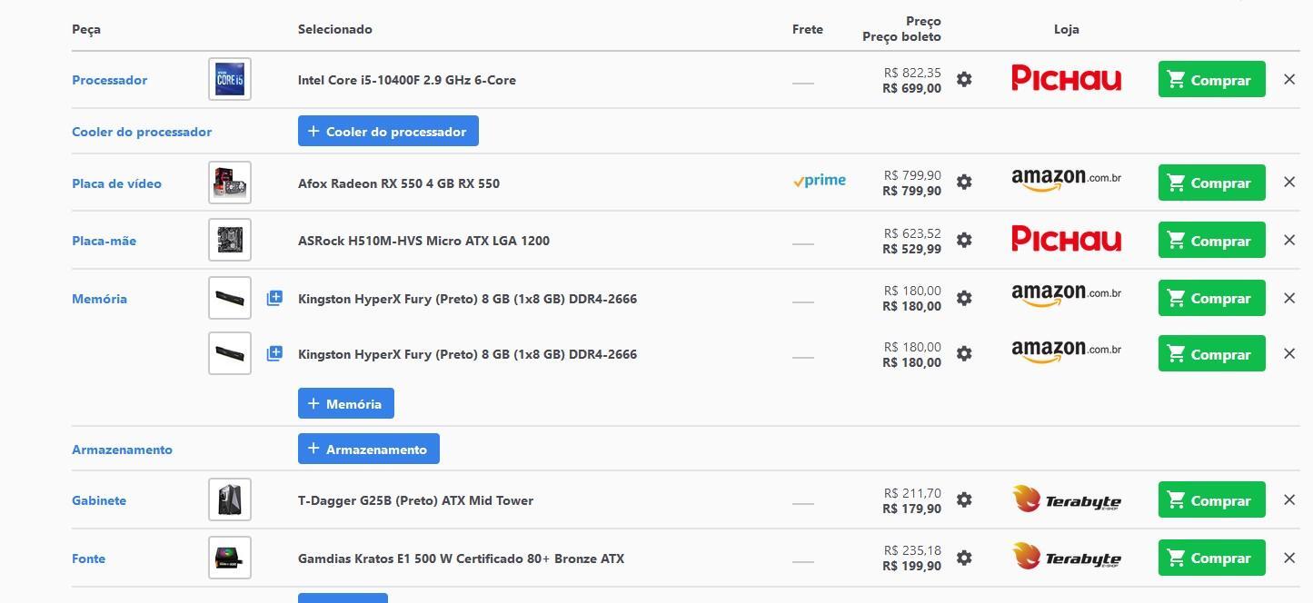Screen dimensions: 1313x603
Task: Open the Fonte category link
Action: [x=88, y=559]
